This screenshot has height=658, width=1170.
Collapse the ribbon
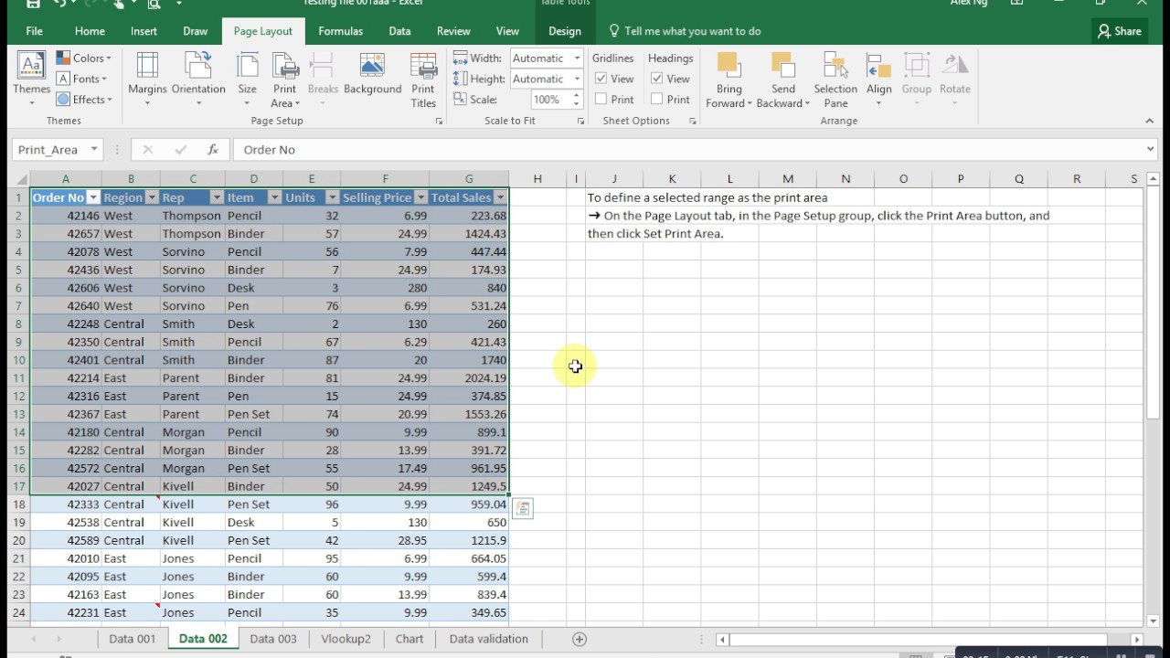1150,121
